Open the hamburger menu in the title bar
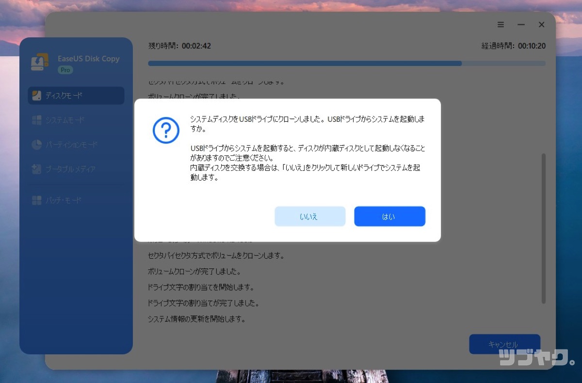The width and height of the screenshot is (582, 383). click(501, 25)
